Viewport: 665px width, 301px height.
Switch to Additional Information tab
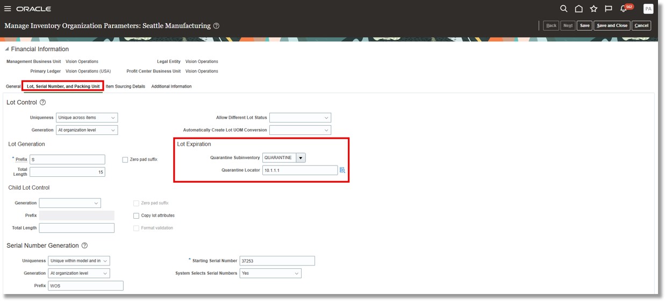(x=171, y=86)
